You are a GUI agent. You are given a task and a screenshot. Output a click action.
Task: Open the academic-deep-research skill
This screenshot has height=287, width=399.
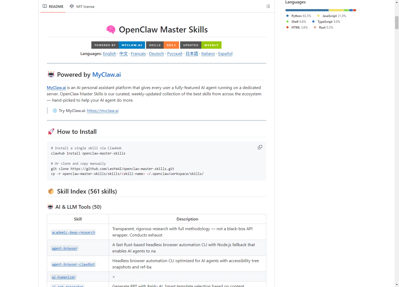(73, 232)
